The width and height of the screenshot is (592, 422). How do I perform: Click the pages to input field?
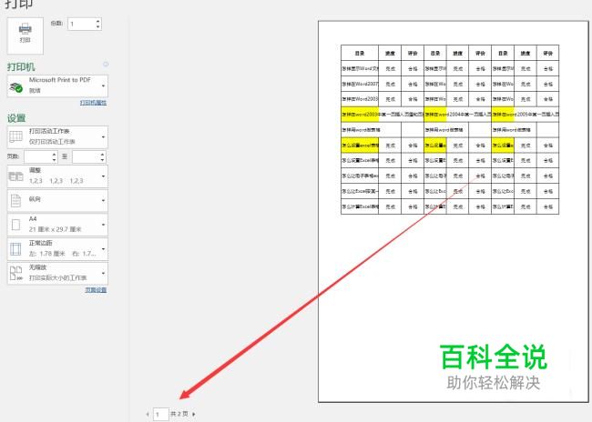click(87, 156)
